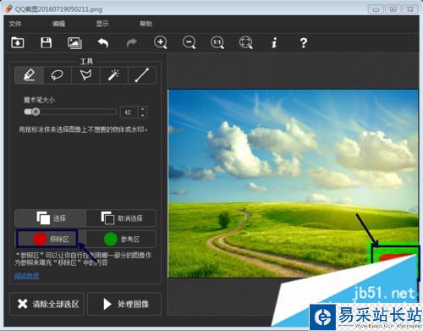
Task: Click the brush size slider handle
Action: pyautogui.click(x=36, y=112)
